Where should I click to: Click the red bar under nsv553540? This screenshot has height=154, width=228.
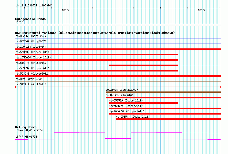[165, 108]
